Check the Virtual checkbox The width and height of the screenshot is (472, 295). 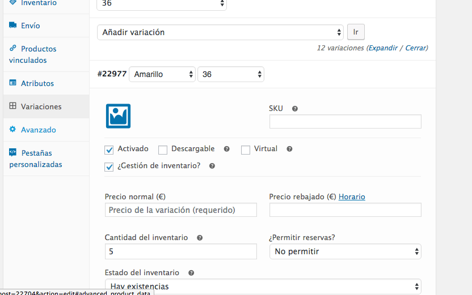246,150
